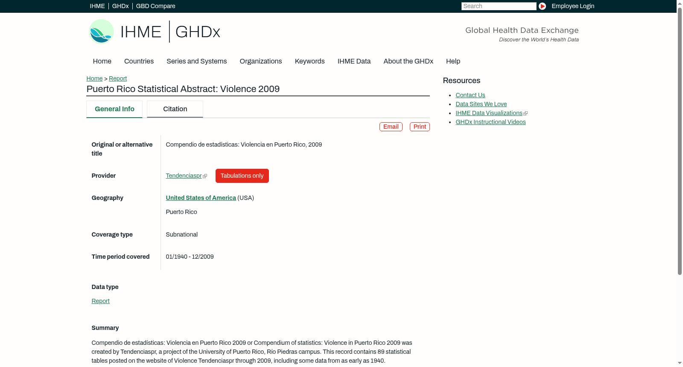Open the Keywords menu
Screen dimensions: 683x367
tap(310, 61)
